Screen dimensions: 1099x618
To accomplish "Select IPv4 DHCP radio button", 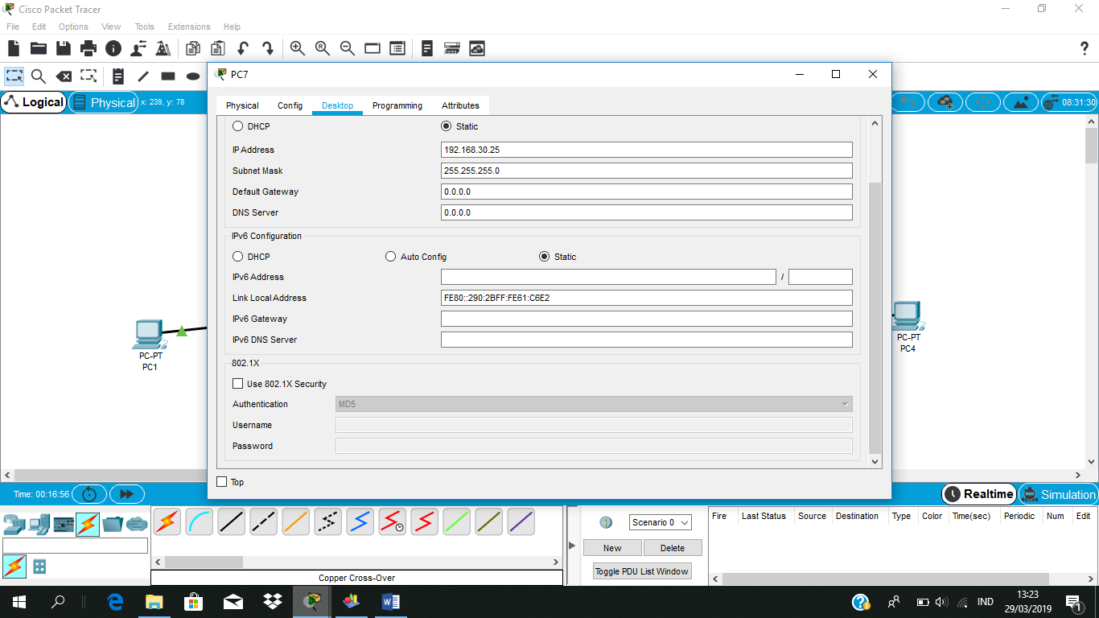I will [x=237, y=126].
